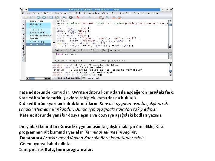This screenshot has width=215, height=161.
Task: Click the icon beside Dosyalarda Bul tab
Action: (x=54, y=78)
